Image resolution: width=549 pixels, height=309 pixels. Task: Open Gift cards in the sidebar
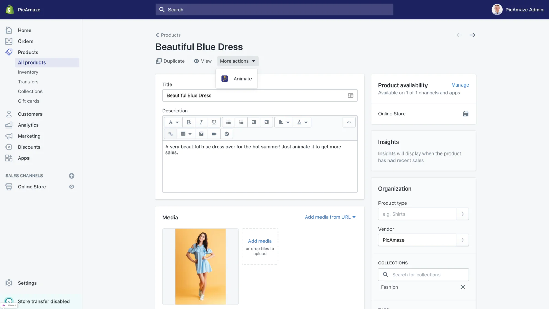pos(28,101)
